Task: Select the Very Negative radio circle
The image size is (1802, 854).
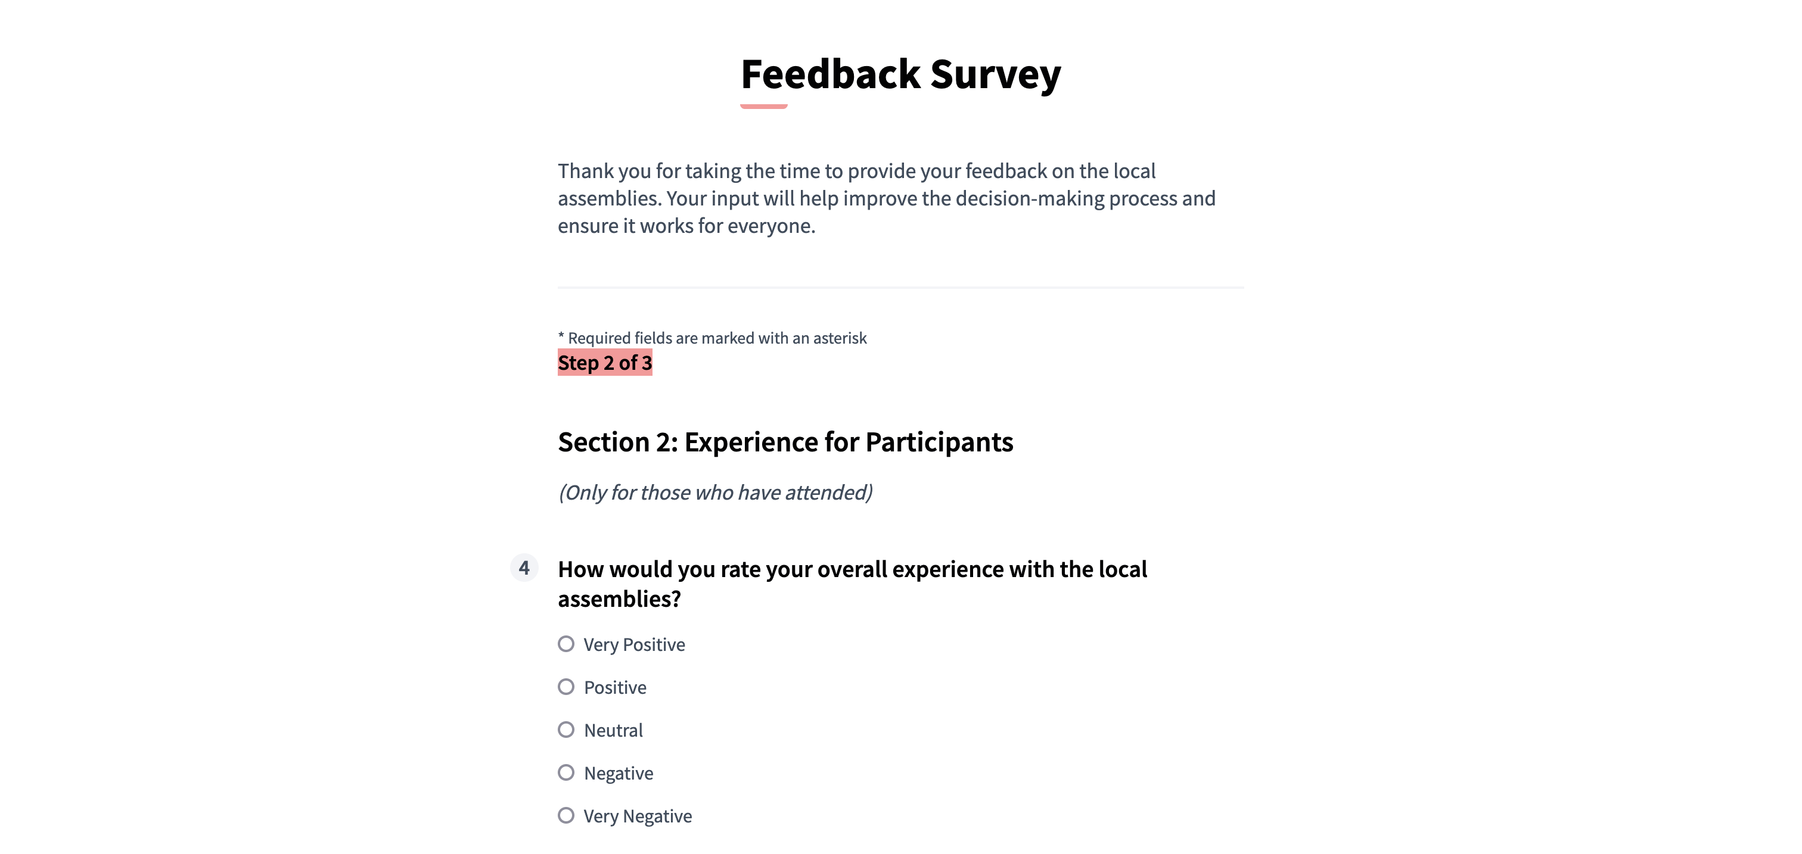Action: (566, 815)
